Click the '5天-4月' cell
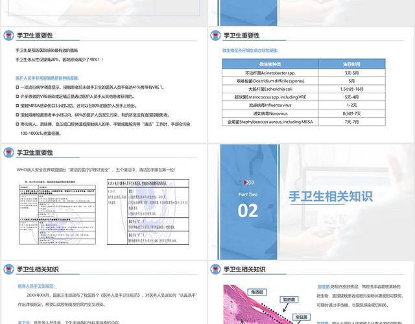Image resolution: width=415 pixels, height=324 pixels. click(351, 97)
